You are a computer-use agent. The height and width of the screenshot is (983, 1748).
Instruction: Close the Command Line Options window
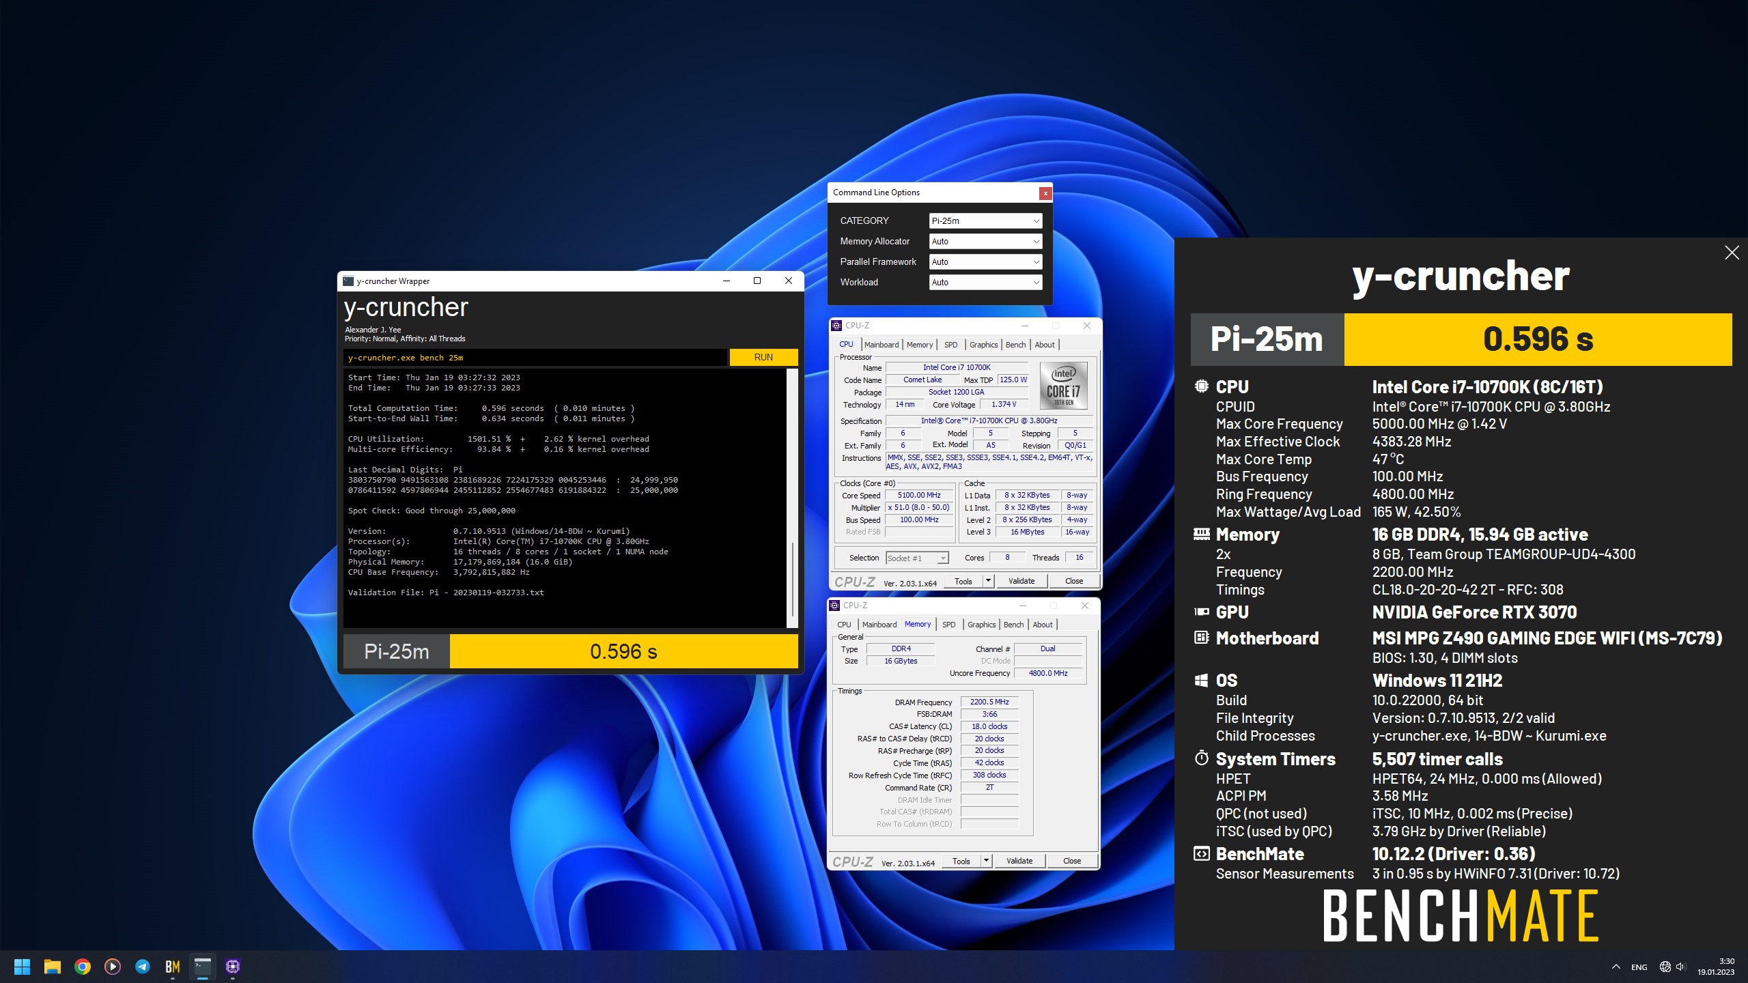pyautogui.click(x=1045, y=193)
